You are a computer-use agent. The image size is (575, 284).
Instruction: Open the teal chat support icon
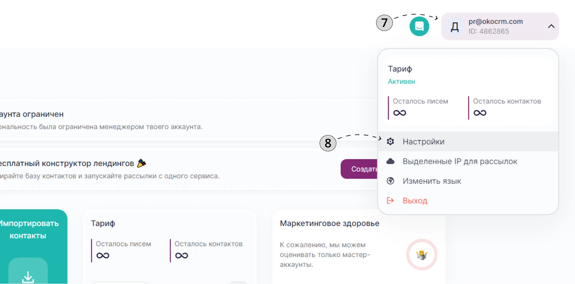pos(419,26)
